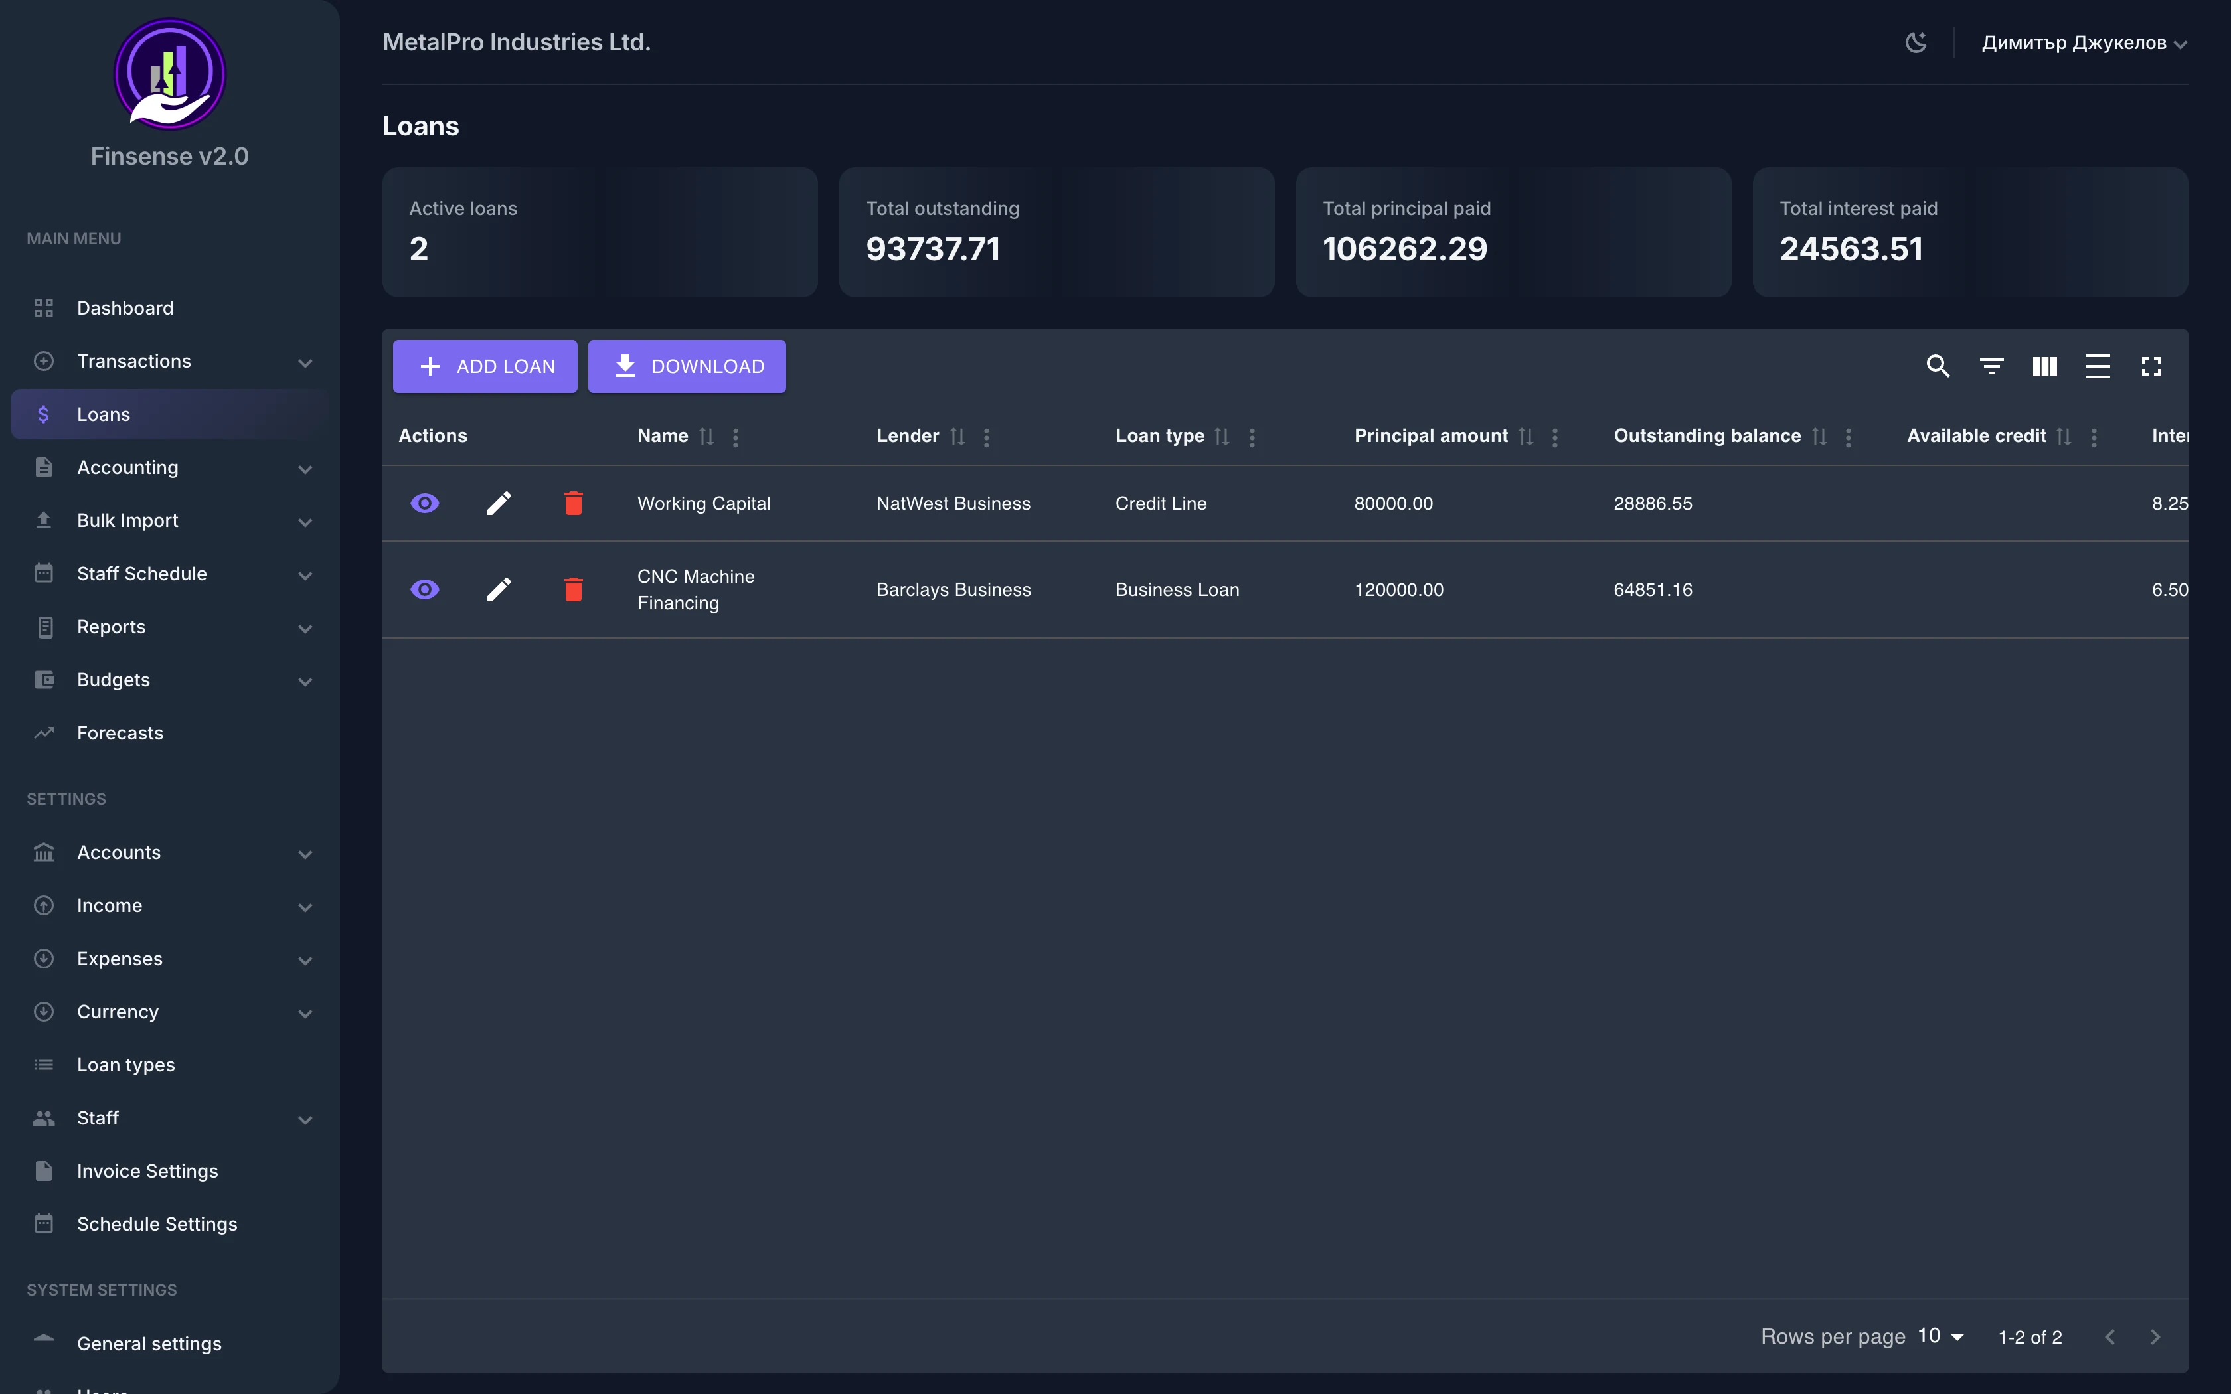Click the Staff people icon
The height and width of the screenshot is (1394, 2231).
click(x=43, y=1119)
